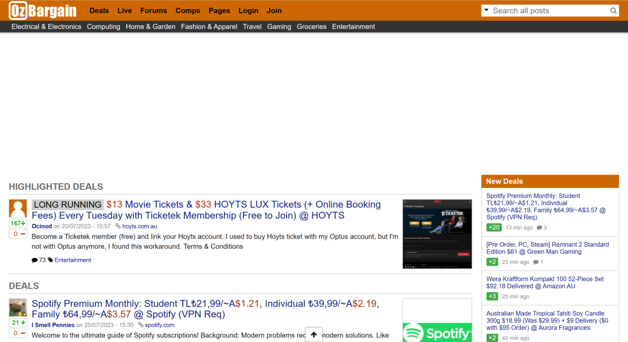Open Australian Made Tropical Tahiti Soy Candle deal
The image size is (628, 342).
547,320
